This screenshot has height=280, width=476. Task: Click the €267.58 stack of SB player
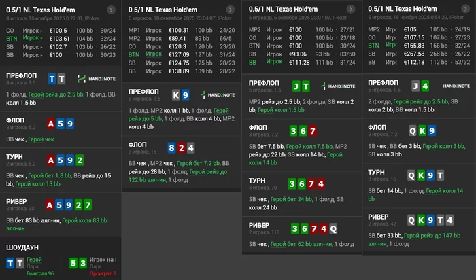(414, 54)
